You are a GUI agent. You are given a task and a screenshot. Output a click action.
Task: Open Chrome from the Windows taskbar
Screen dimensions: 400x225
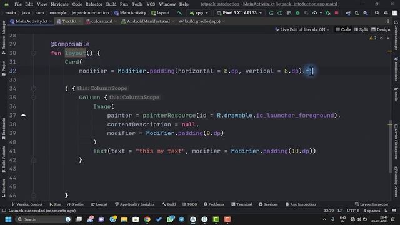pos(147,219)
